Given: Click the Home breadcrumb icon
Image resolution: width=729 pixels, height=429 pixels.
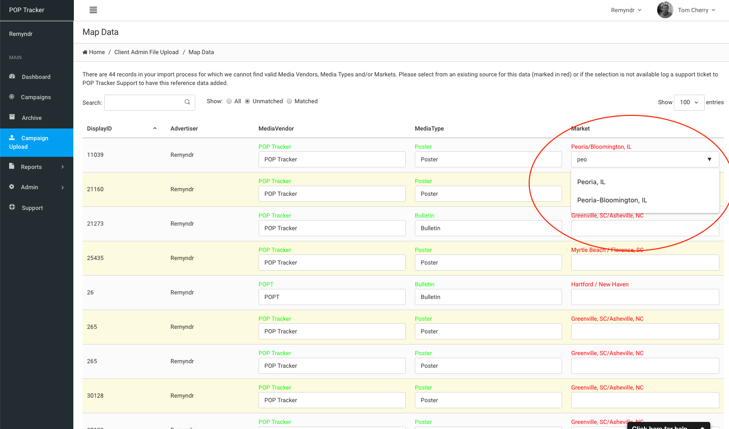Looking at the screenshot, I should coord(85,52).
